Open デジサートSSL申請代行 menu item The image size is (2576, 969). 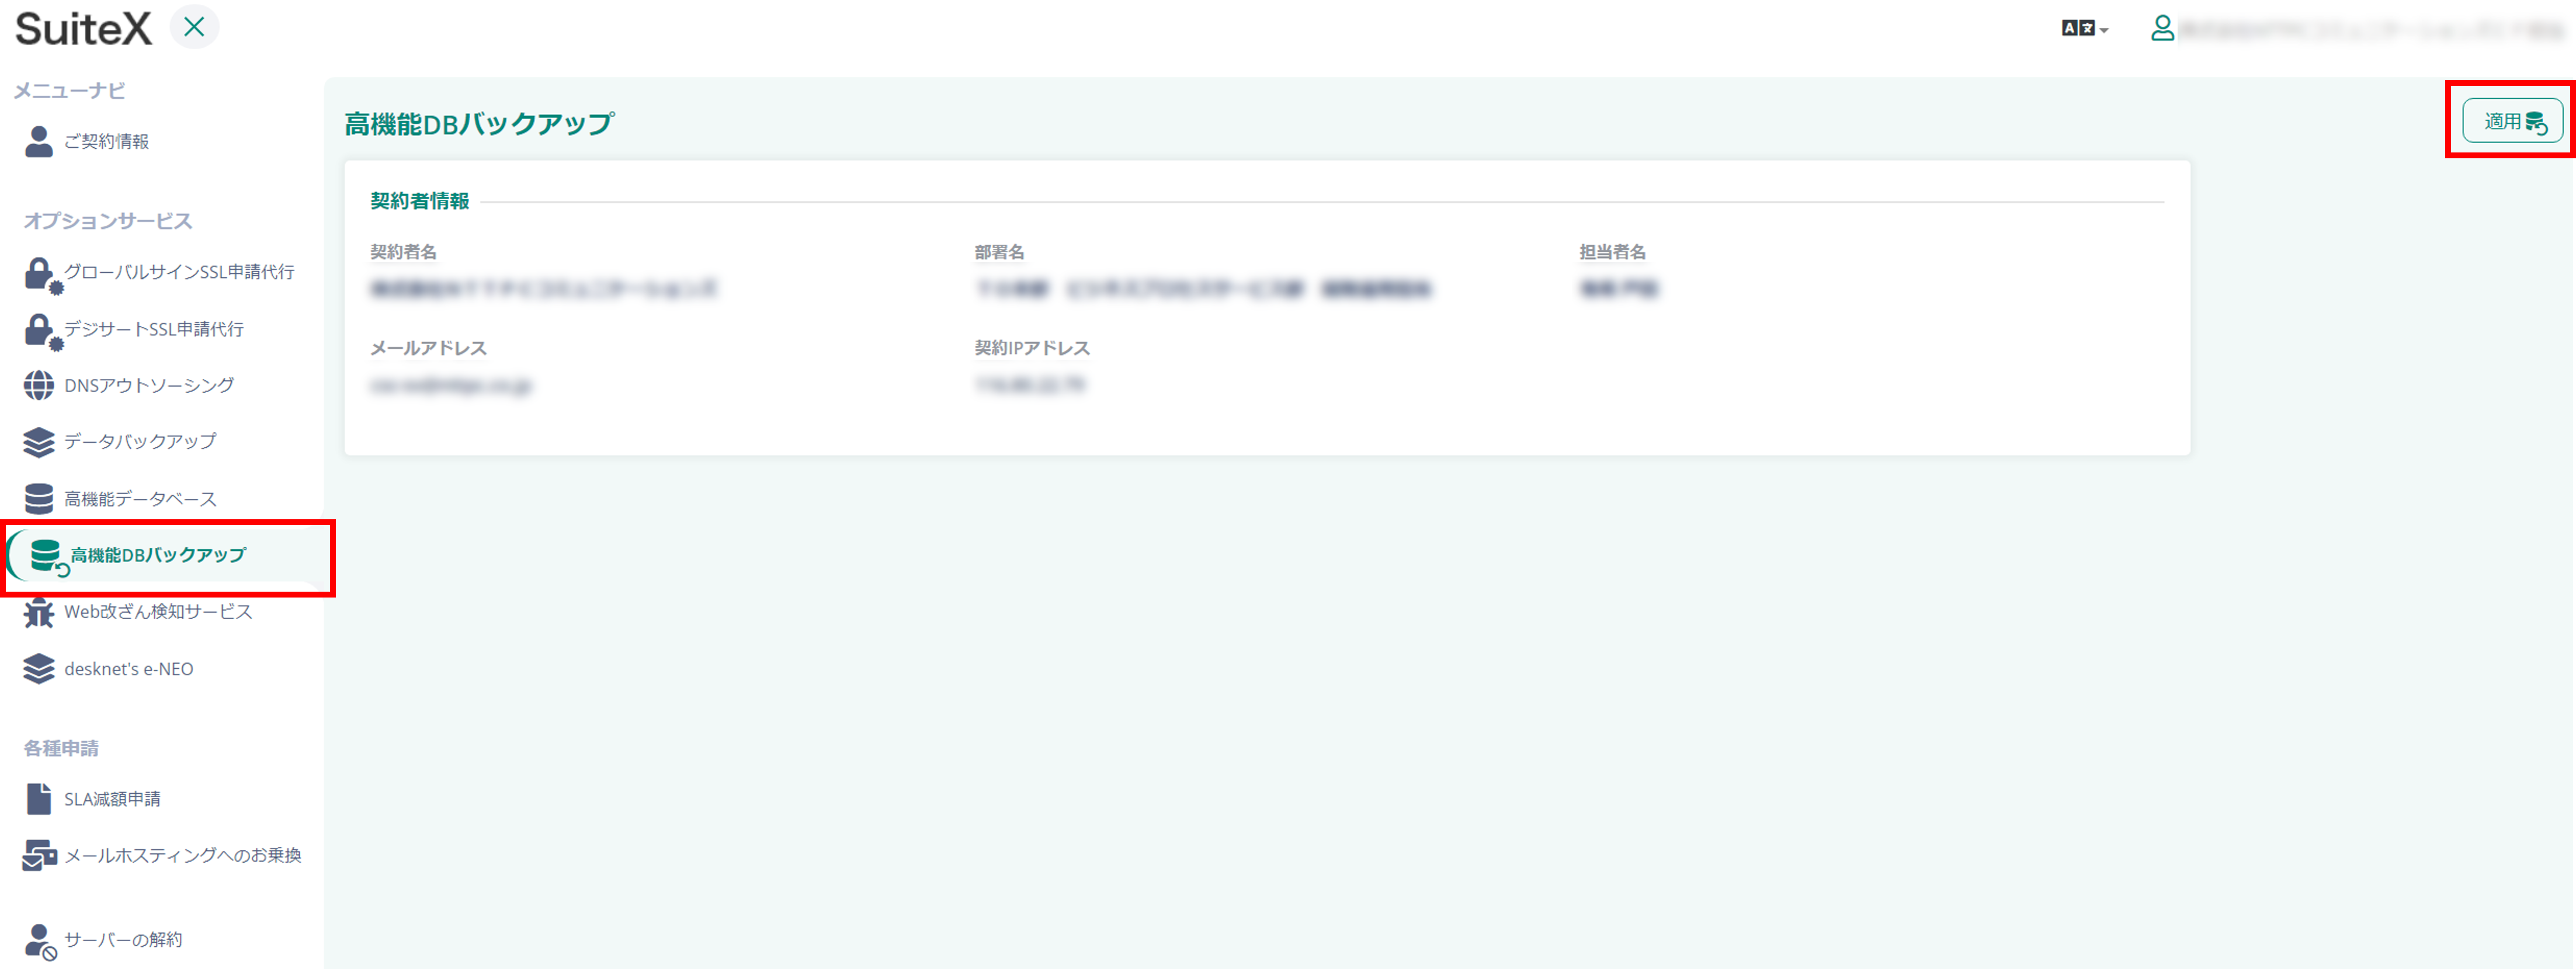pos(154,329)
